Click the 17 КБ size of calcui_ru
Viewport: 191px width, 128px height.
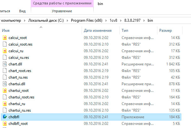click(x=175, y=51)
